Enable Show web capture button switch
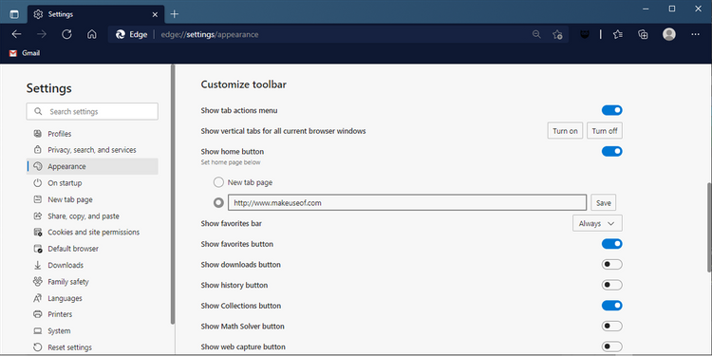The height and width of the screenshot is (356, 712). pos(611,347)
